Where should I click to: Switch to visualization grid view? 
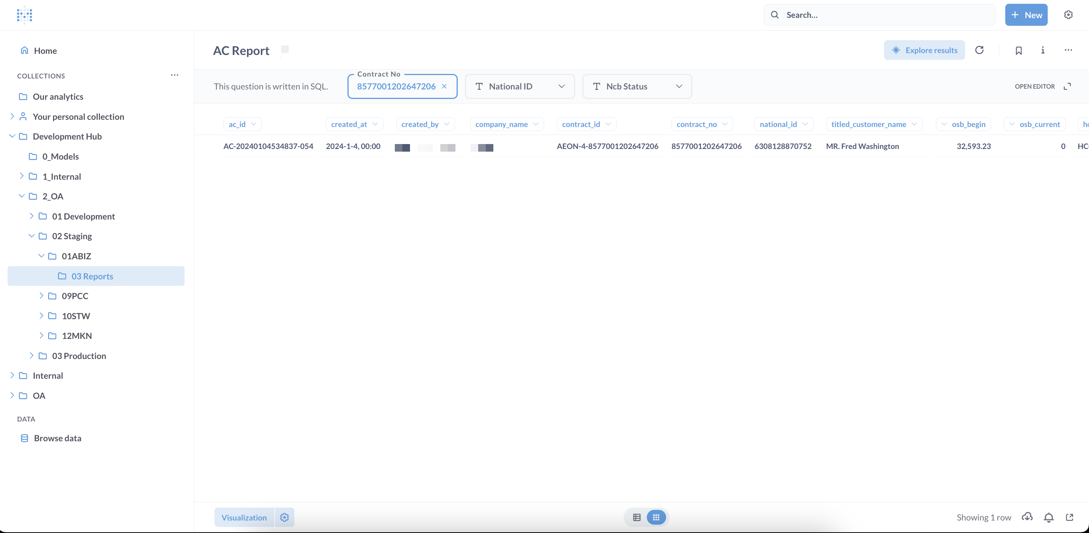(x=656, y=517)
